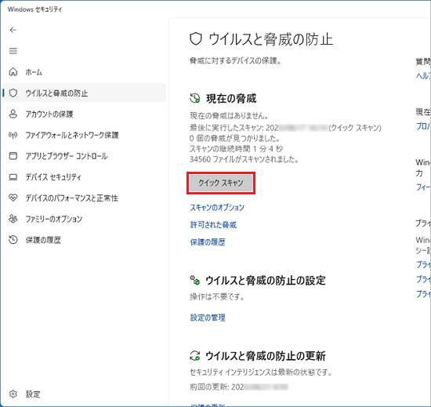Click the text 0 個の脅威が見つかりました。
The width and height of the screenshot is (431, 407).
[235, 138]
